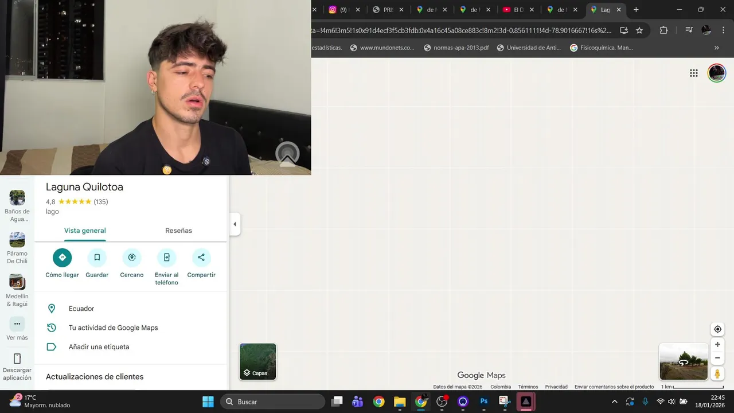Click Enviar al teléfono icon

coord(166,258)
